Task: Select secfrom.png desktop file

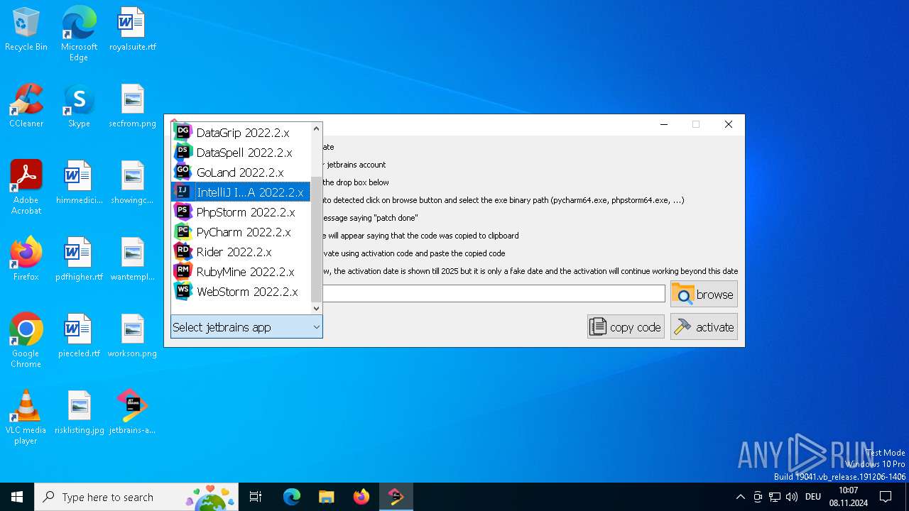Action: tap(132, 106)
